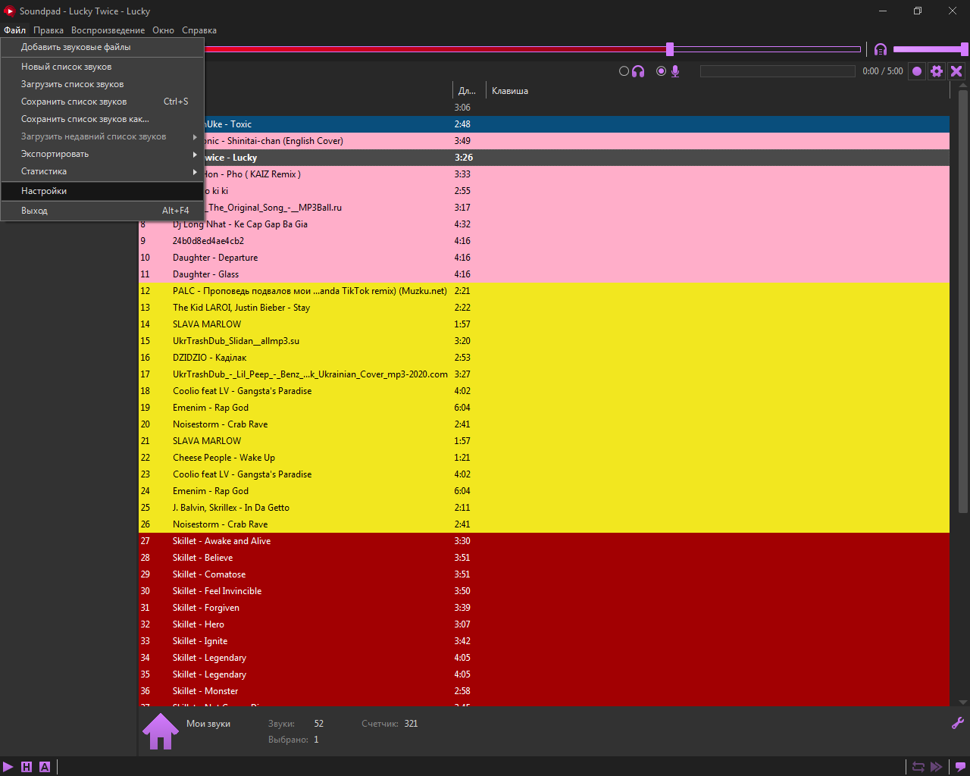
Task: Select the row Daughter - Glass
Action: [544, 274]
